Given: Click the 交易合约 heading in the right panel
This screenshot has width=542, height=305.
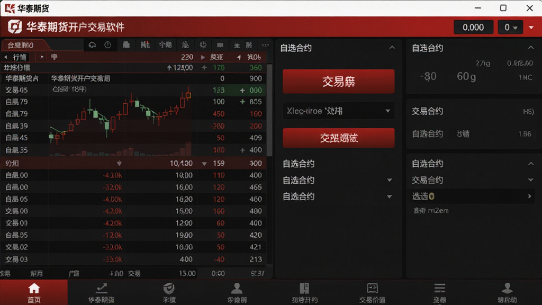Looking at the screenshot, I should pyautogui.click(x=427, y=111).
